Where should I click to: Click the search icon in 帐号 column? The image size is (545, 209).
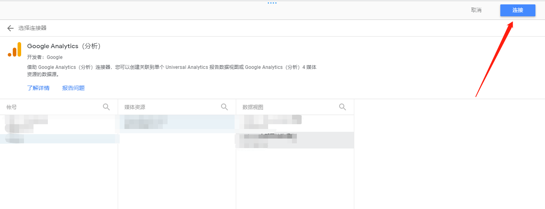[x=106, y=107]
